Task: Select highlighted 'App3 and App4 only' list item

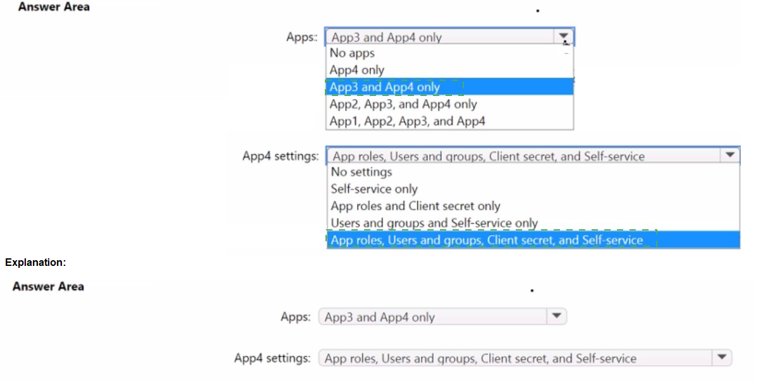Action: [x=384, y=87]
